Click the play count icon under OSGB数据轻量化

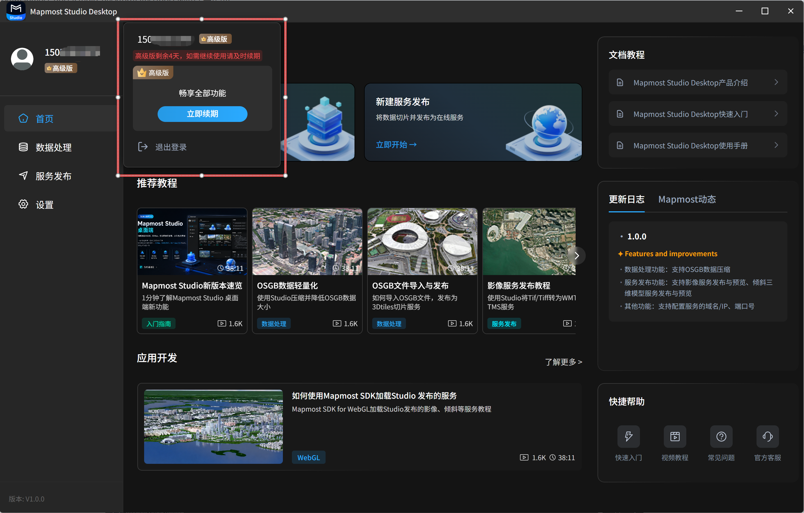[337, 323]
